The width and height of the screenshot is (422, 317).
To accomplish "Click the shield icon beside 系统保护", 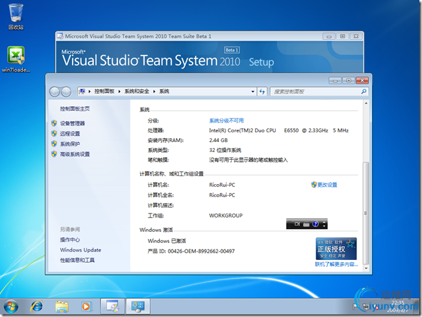I will tap(54, 143).
